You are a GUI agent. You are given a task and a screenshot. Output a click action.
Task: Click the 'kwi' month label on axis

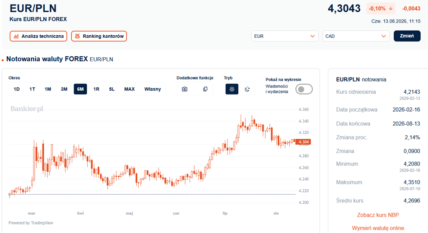tap(80, 213)
